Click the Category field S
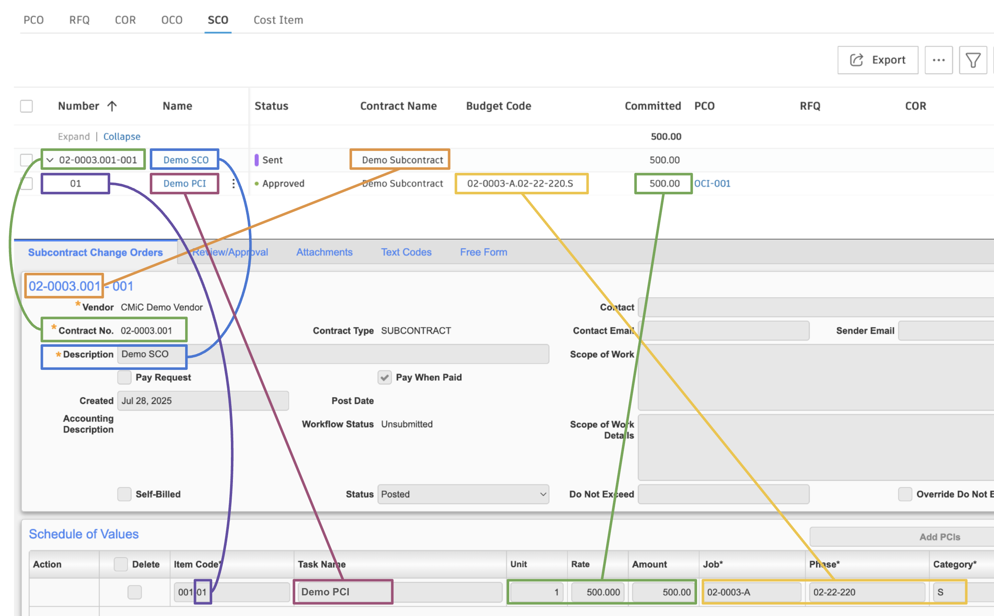994x616 pixels. tap(964, 592)
